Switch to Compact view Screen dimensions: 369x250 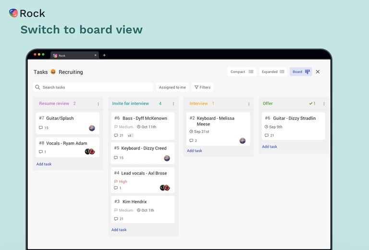pos(241,72)
